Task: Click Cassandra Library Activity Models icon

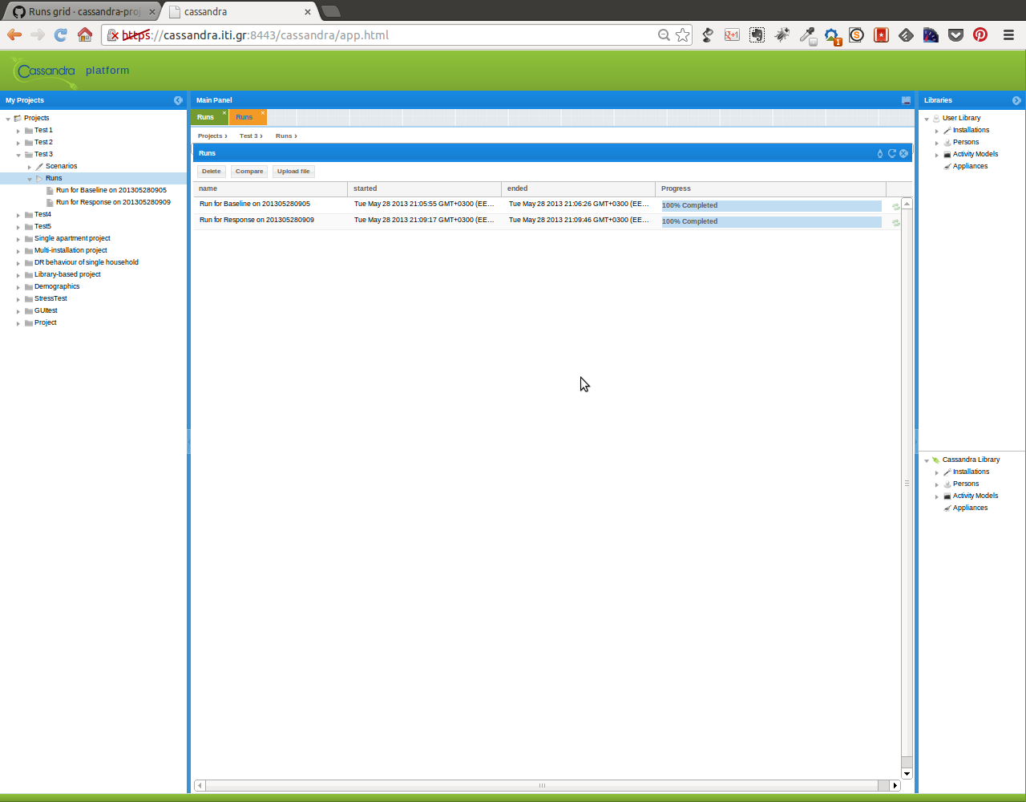Action: click(947, 496)
